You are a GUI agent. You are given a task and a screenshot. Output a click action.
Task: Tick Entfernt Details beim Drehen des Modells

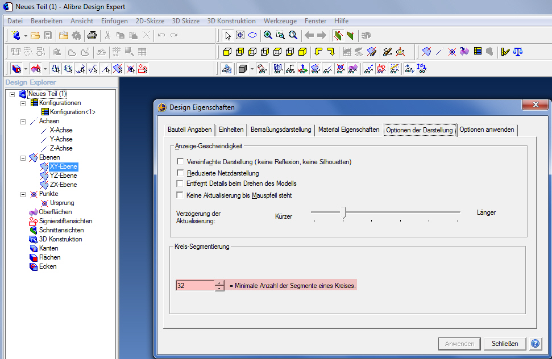click(x=180, y=183)
